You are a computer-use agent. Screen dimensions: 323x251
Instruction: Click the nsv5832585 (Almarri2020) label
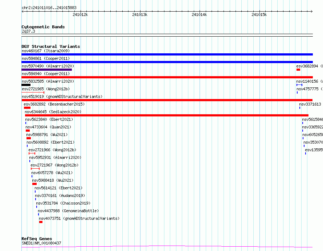click(x=48, y=81)
